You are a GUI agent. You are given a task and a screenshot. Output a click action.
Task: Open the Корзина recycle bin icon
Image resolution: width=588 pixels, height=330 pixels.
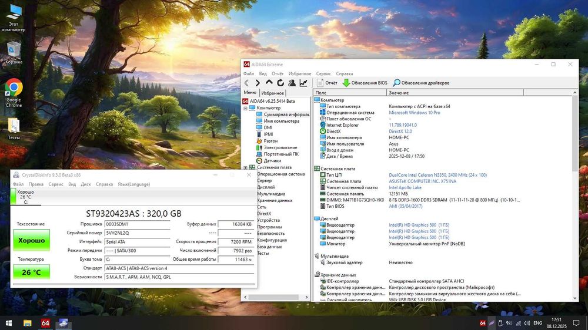point(14,53)
